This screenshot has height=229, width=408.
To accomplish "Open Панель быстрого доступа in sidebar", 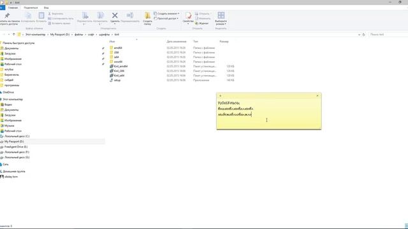I will click(18, 43).
